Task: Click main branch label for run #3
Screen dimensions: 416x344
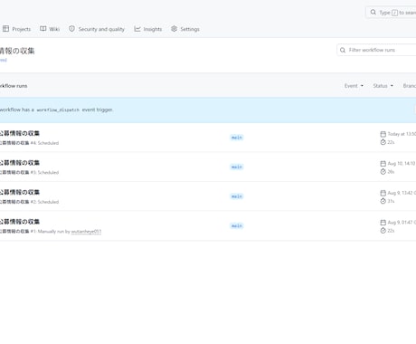Action: click(237, 167)
